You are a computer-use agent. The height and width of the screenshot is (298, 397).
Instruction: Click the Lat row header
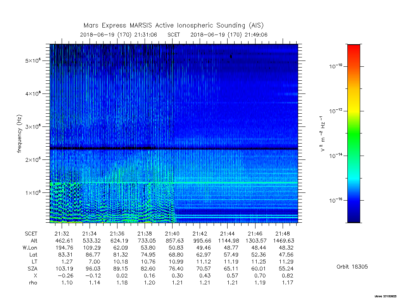(x=33, y=255)
